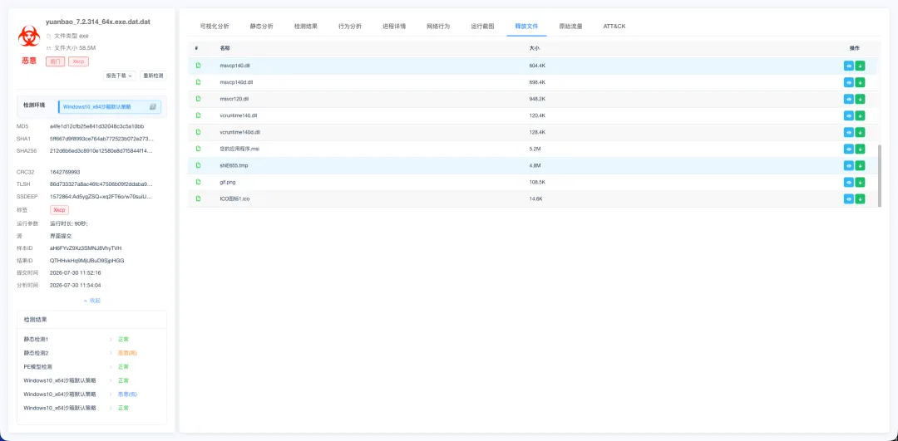898x441 pixels.
Task: Preview vcruntime140.dll with the eye icon
Action: [x=849, y=115]
